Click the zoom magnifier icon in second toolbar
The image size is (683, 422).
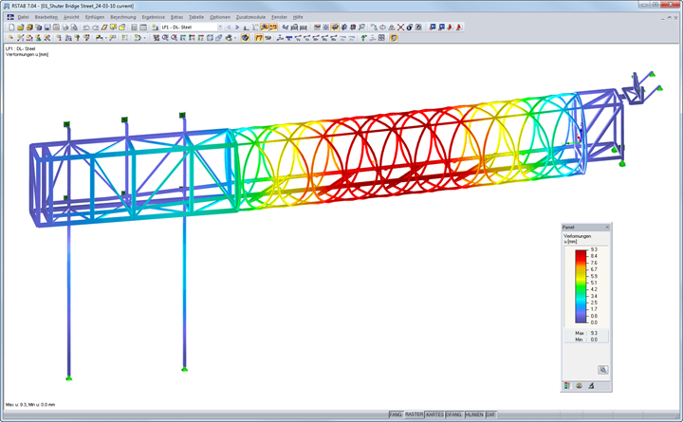[x=165, y=38]
